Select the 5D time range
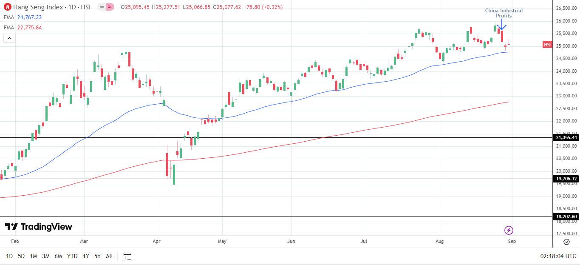Screen dimensions: 580x265 (21, 256)
